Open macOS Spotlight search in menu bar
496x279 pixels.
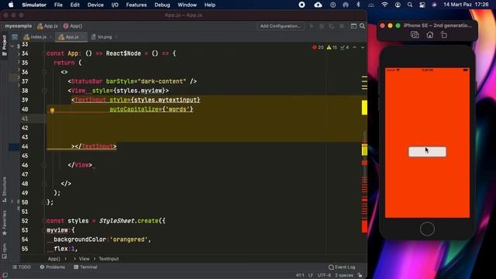(x=410, y=5)
